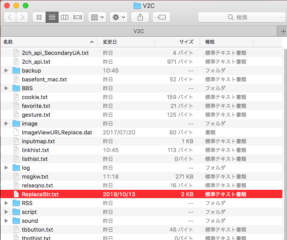Expand the sound folder
The image size is (287, 240).
pos(6,220)
